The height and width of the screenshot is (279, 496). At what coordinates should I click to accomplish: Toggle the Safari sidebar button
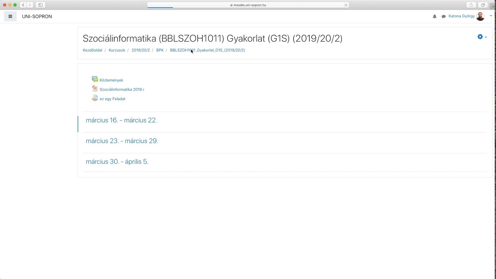(x=40, y=5)
